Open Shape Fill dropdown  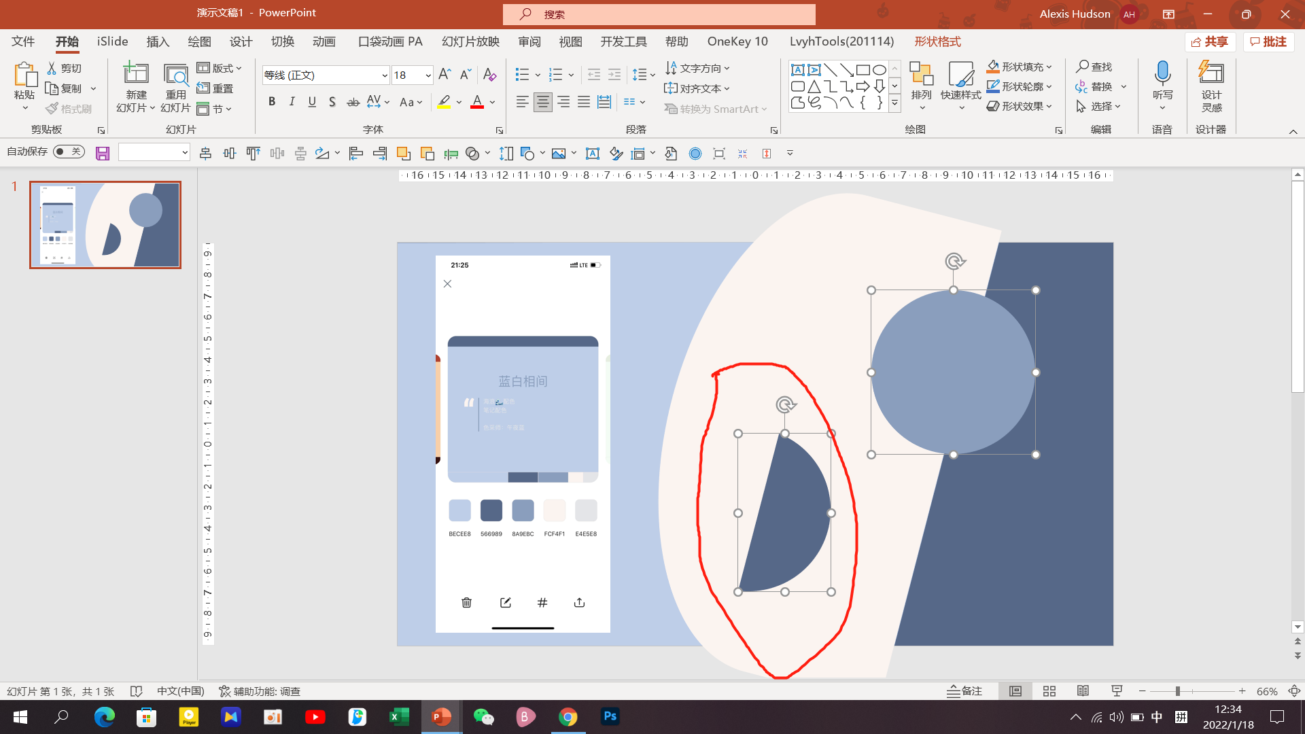tap(1049, 67)
